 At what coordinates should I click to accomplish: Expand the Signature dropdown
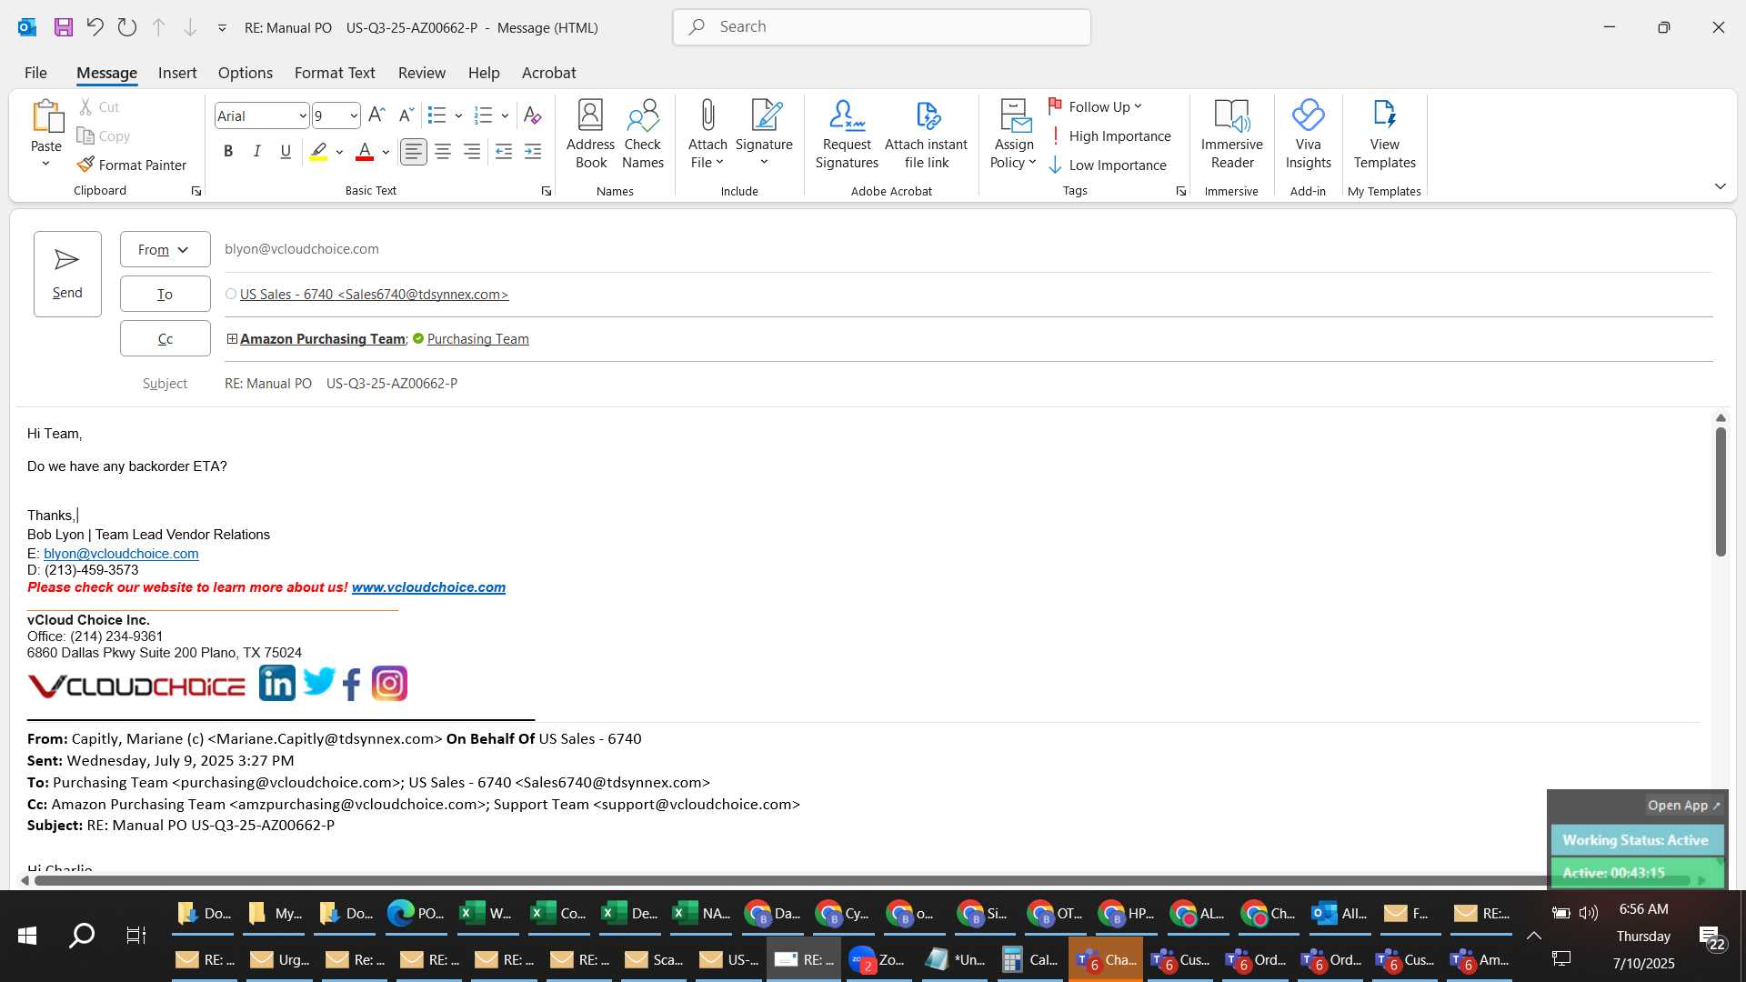click(764, 162)
